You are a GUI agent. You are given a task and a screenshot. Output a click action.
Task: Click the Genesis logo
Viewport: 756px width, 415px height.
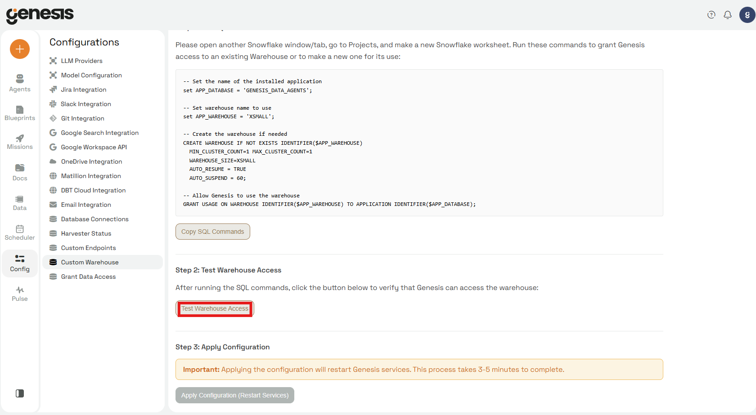[40, 15]
